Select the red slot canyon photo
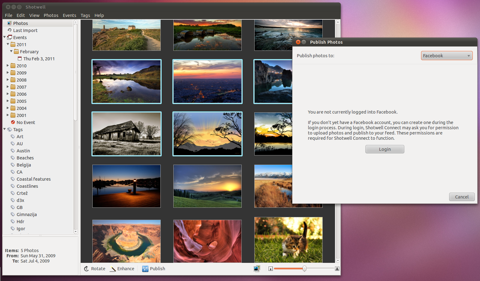 (208, 241)
